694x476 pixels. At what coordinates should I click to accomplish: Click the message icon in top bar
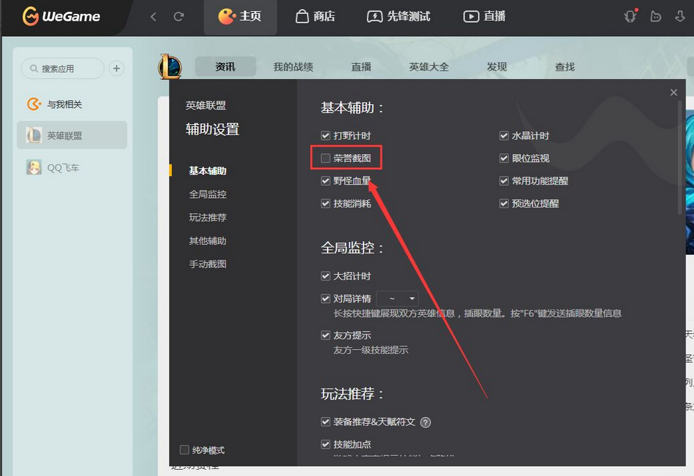pos(656,17)
